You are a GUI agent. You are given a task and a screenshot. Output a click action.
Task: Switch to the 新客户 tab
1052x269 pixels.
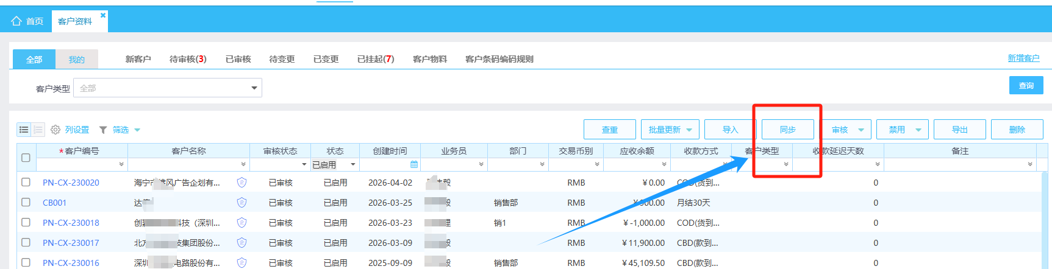click(138, 59)
